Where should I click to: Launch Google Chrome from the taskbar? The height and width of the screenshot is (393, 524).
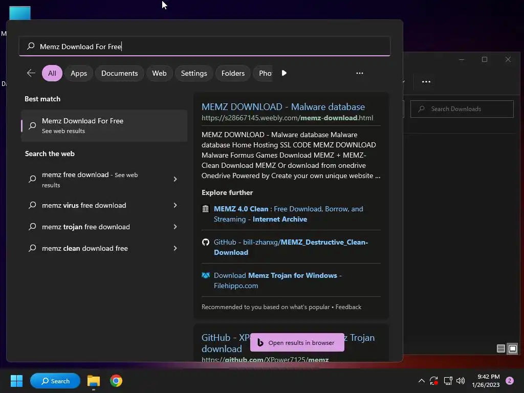(x=116, y=381)
